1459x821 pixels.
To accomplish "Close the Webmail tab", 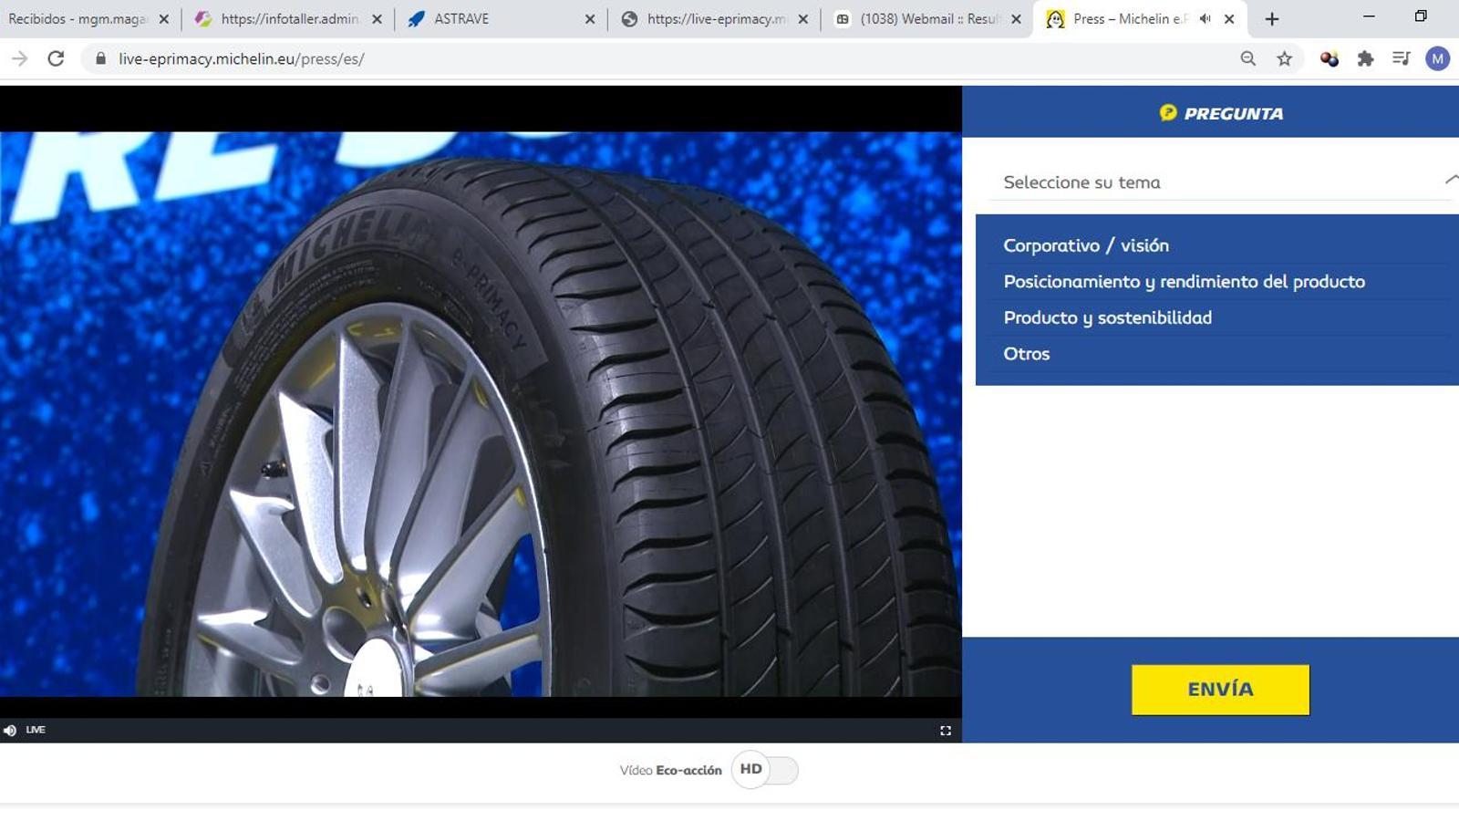I will (1016, 19).
